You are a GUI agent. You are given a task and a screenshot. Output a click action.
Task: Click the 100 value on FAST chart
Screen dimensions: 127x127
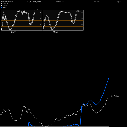tap(37, 10)
